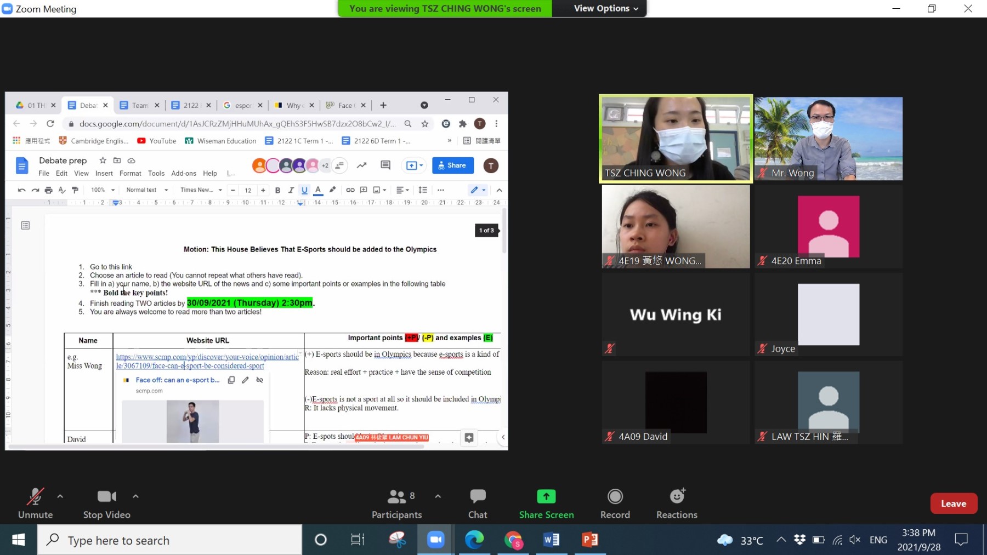This screenshot has width=987, height=555.
Task: Open the zoom 100% dropdown
Action: 103,190
